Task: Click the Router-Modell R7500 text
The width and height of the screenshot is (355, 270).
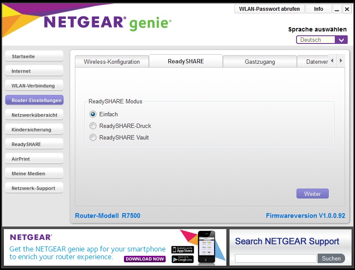Action: [108, 215]
